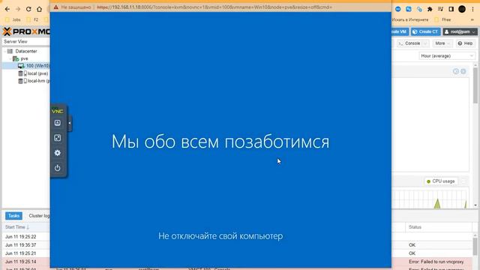The width and height of the screenshot is (480, 270).
Task: Click the first blue round extension icon
Action: pyautogui.click(x=398, y=9)
